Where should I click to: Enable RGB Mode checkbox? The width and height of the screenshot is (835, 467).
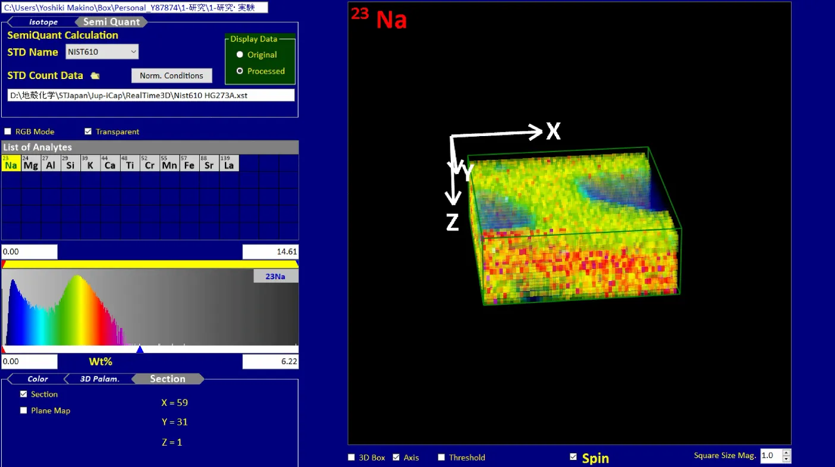tap(8, 132)
